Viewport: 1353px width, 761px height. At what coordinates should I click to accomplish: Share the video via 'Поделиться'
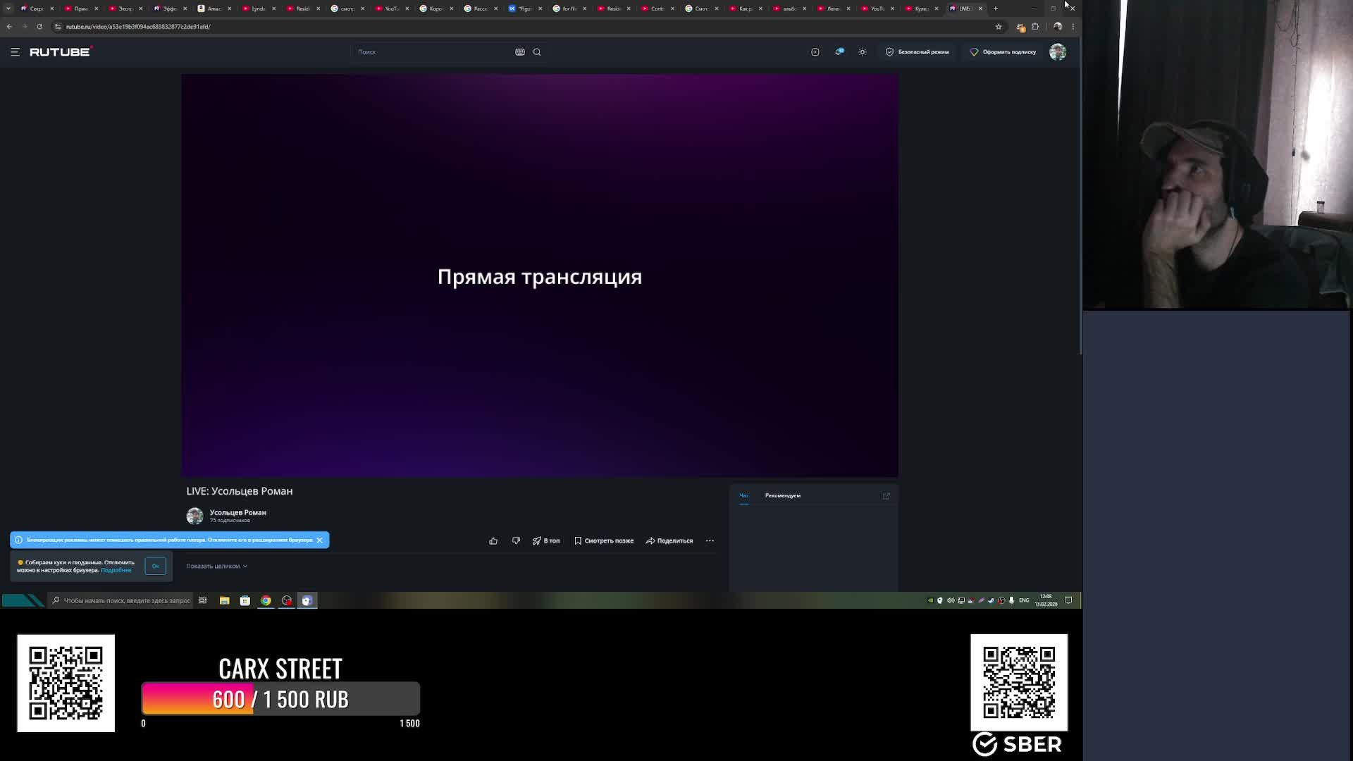point(669,540)
